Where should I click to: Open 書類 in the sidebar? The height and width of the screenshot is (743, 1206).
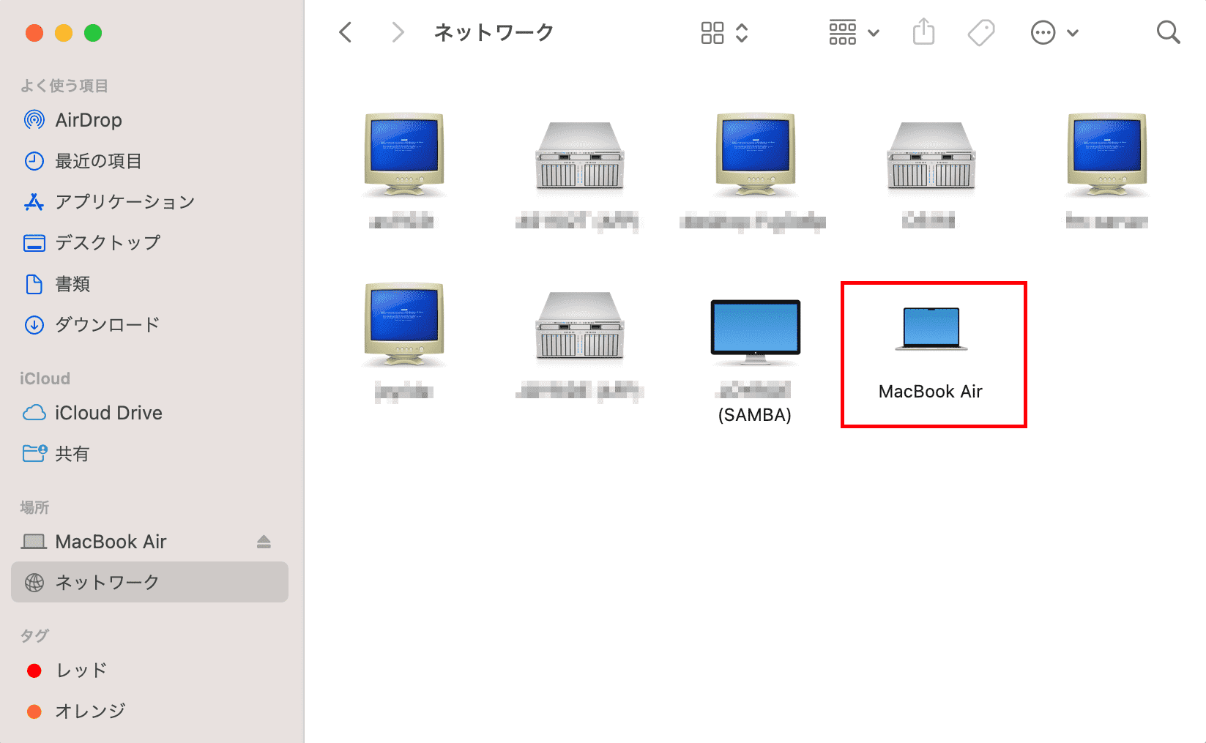149,284
